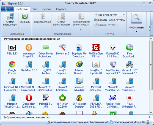Click Обновления Windows: 95 in status bar
Screen dimensions: 154x125
click(127, 122)
